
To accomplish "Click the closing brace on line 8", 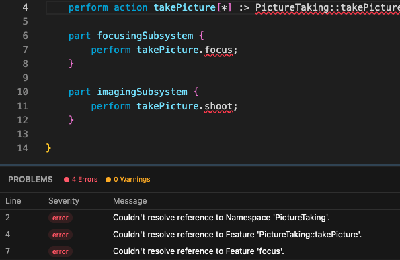I will tap(71, 64).
